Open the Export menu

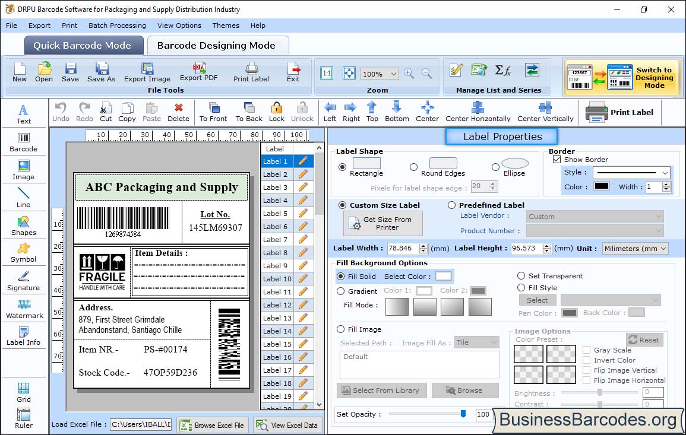(x=39, y=26)
